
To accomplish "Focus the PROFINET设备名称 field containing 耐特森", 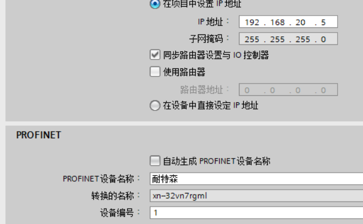I will pos(256,179).
